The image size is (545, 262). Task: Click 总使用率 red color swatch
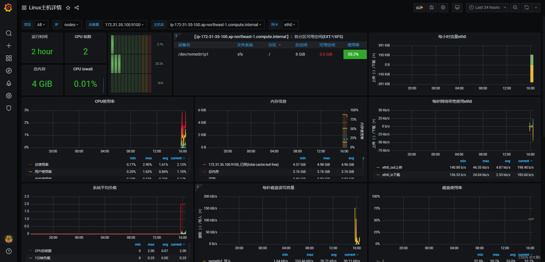pyautogui.click(x=31, y=165)
